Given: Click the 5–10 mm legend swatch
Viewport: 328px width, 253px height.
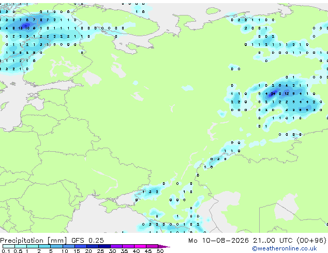Looking at the screenshot, I should (56, 246).
